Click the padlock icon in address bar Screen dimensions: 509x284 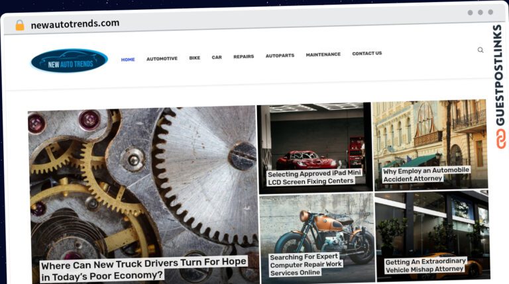point(20,25)
